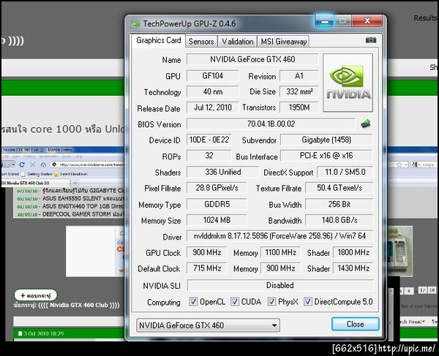Open the NVIDIA GeForce GTX 460 card dropdown
439x356 pixels.
tap(208, 325)
